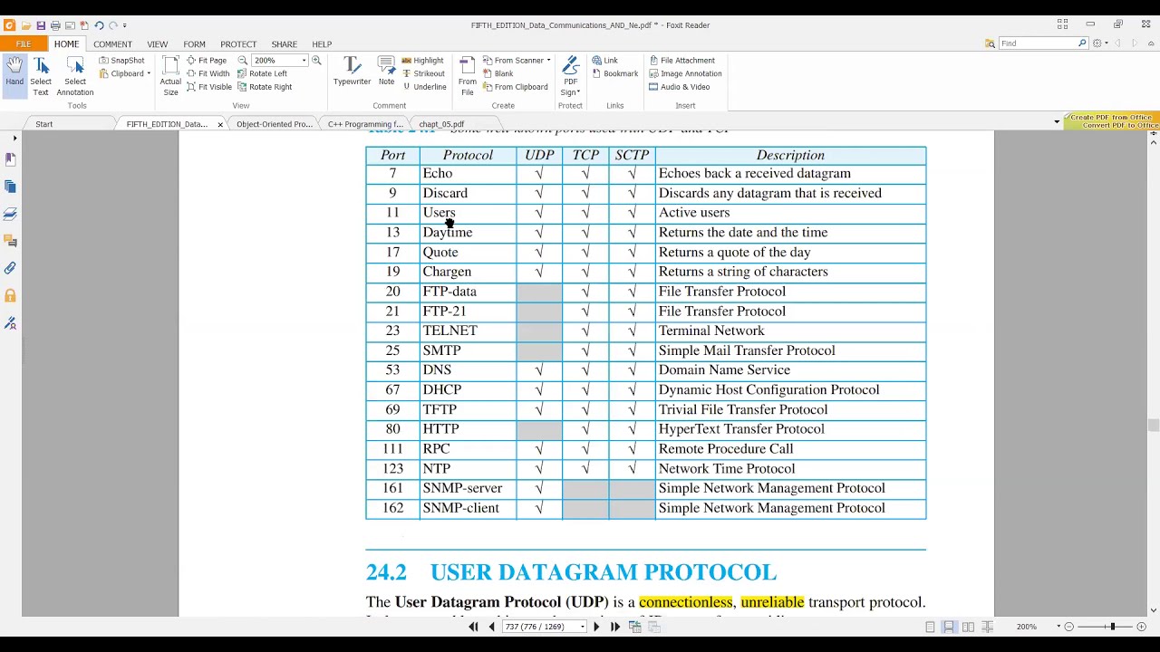
Task: Expand the From Scanner dropdown
Action: [548, 61]
